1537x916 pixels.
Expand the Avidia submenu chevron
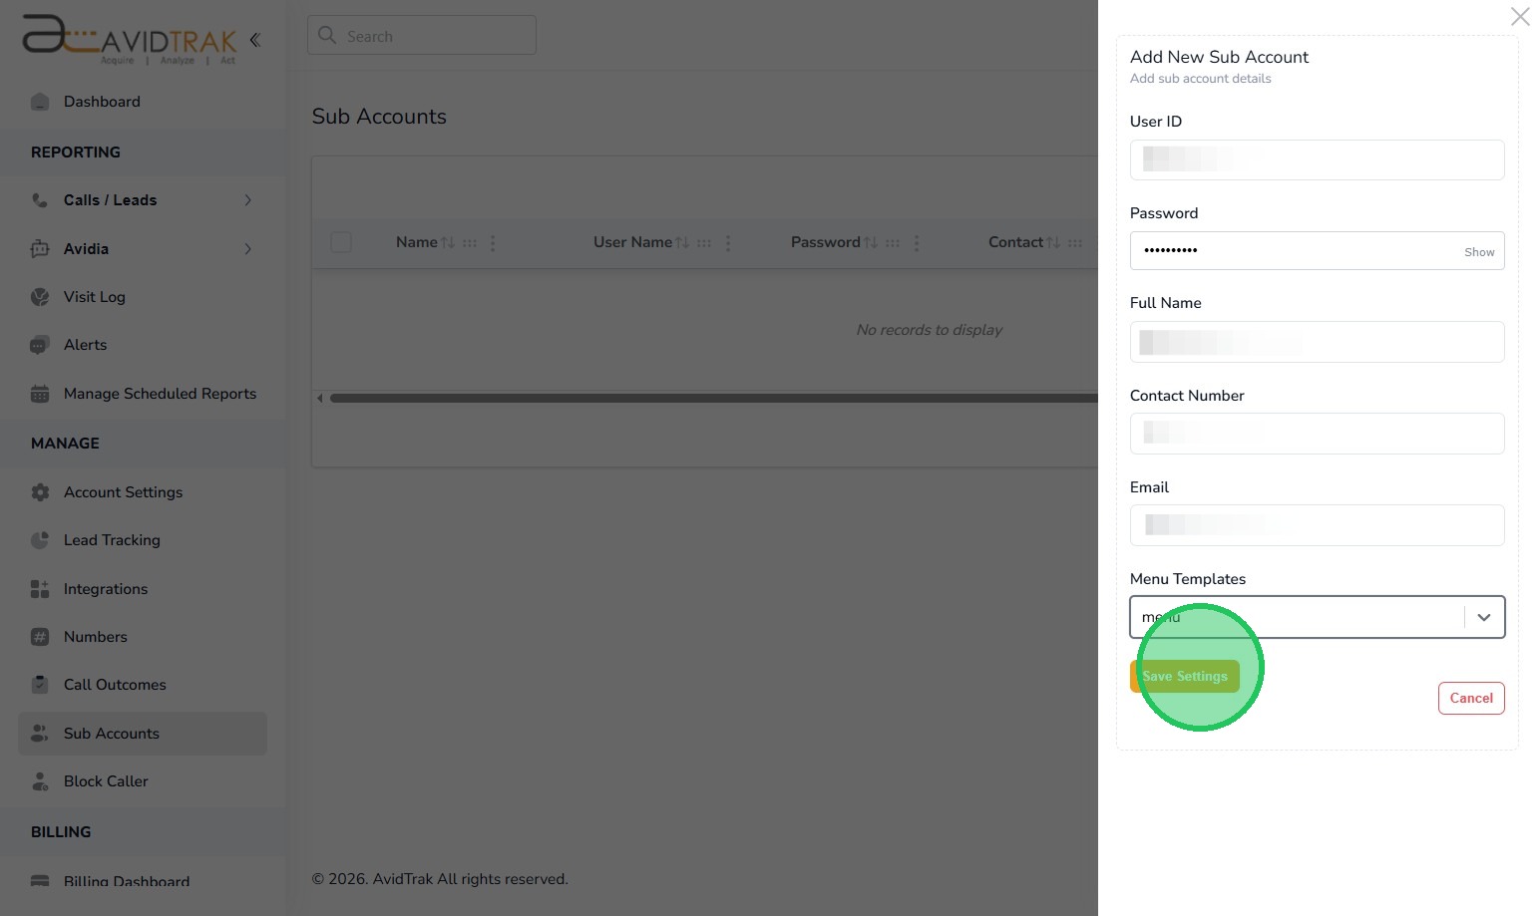pyautogui.click(x=247, y=249)
